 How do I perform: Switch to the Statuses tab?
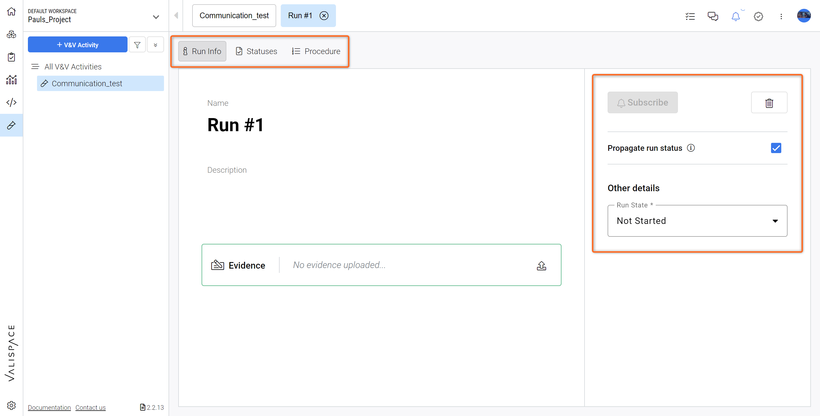click(x=256, y=51)
